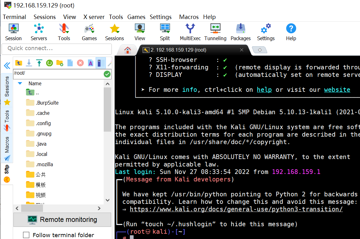The height and width of the screenshot is (239, 360).
Task: Click the Quick connect input field
Action: 57,49
